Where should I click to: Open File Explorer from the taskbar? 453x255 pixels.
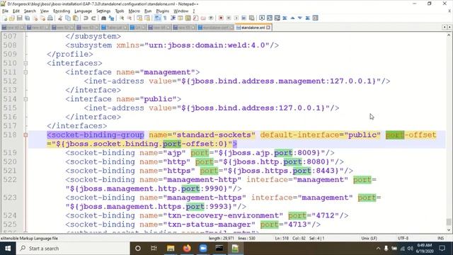coord(171,249)
